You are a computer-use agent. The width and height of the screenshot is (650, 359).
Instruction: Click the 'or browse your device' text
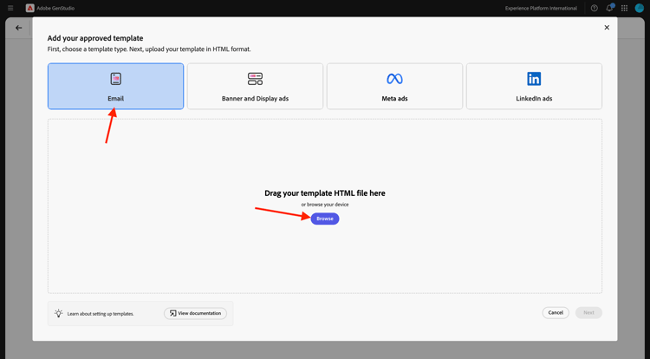click(x=325, y=205)
